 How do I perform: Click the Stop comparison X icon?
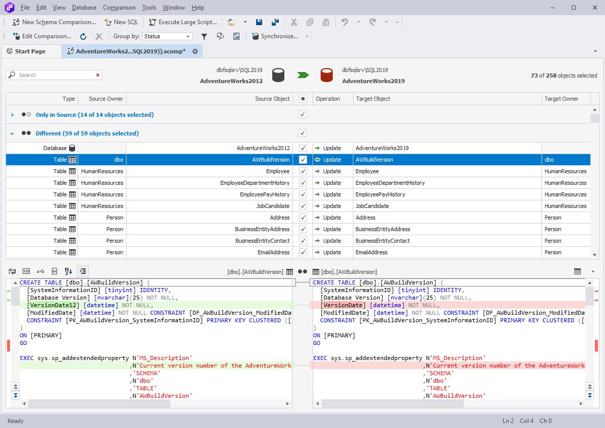[99, 36]
